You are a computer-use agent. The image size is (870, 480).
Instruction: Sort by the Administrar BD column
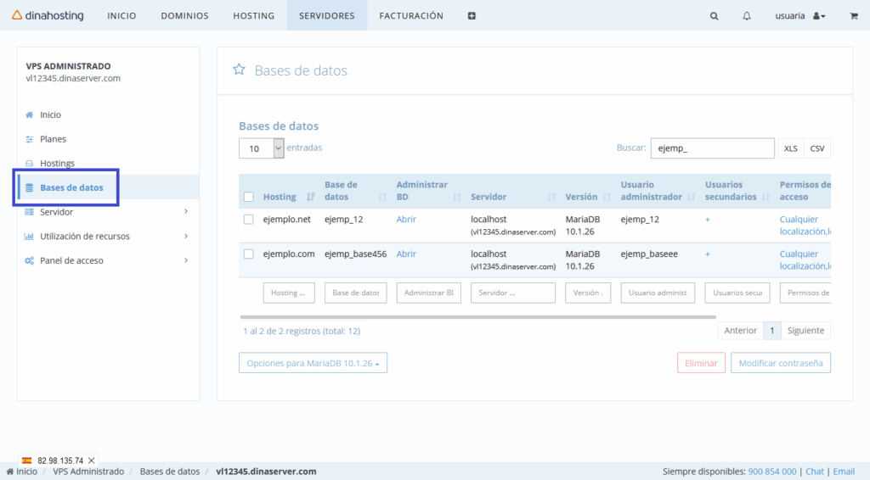(x=456, y=197)
